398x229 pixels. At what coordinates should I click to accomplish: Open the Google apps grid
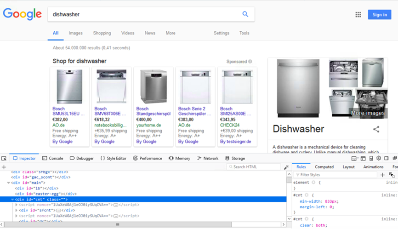point(358,15)
